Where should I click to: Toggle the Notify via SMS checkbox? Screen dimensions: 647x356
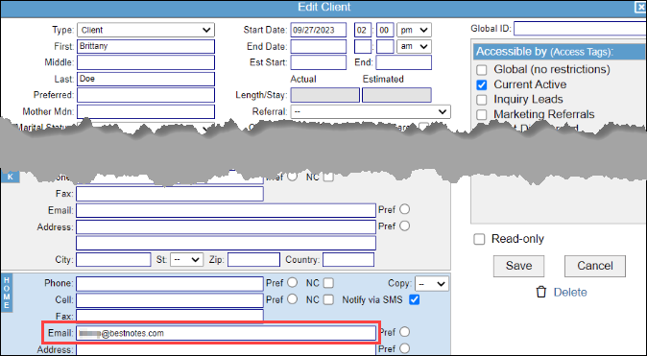[415, 300]
